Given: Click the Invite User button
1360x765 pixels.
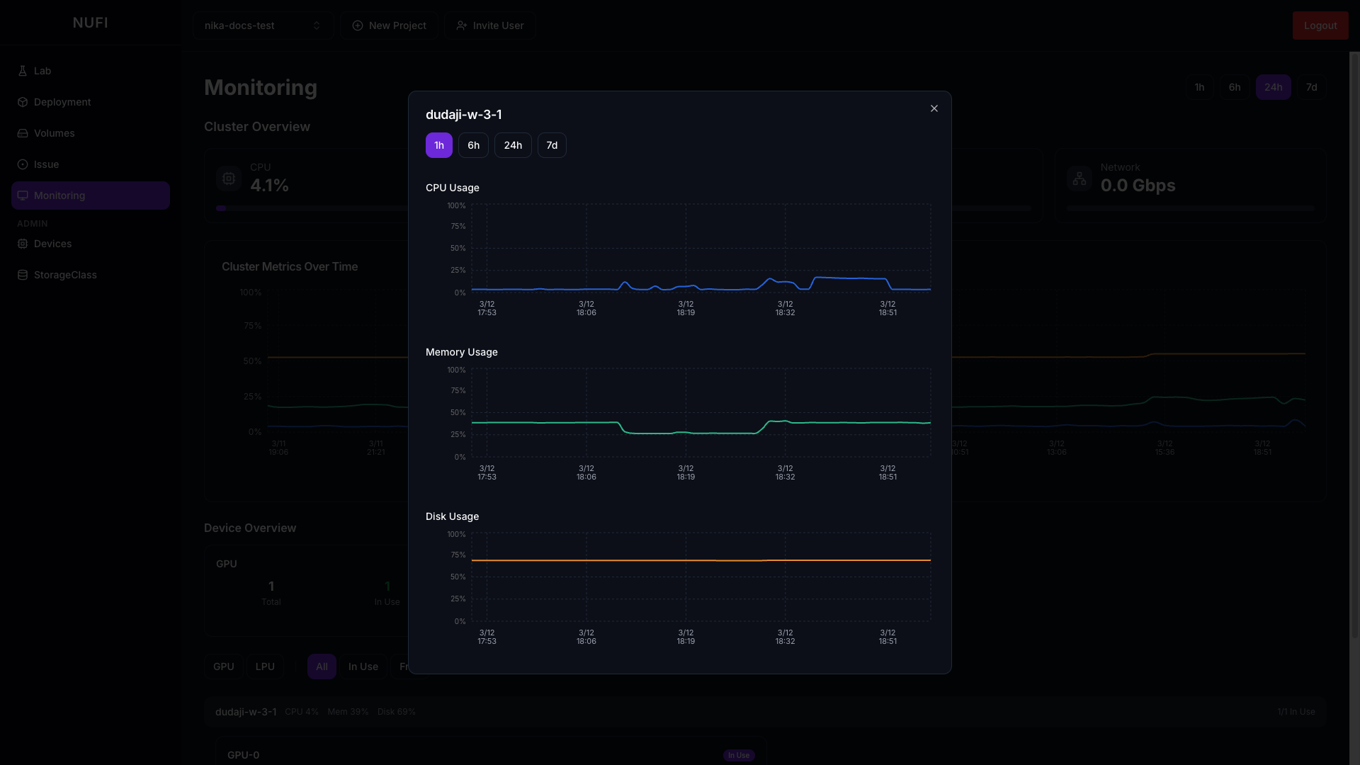Looking at the screenshot, I should (490, 25).
